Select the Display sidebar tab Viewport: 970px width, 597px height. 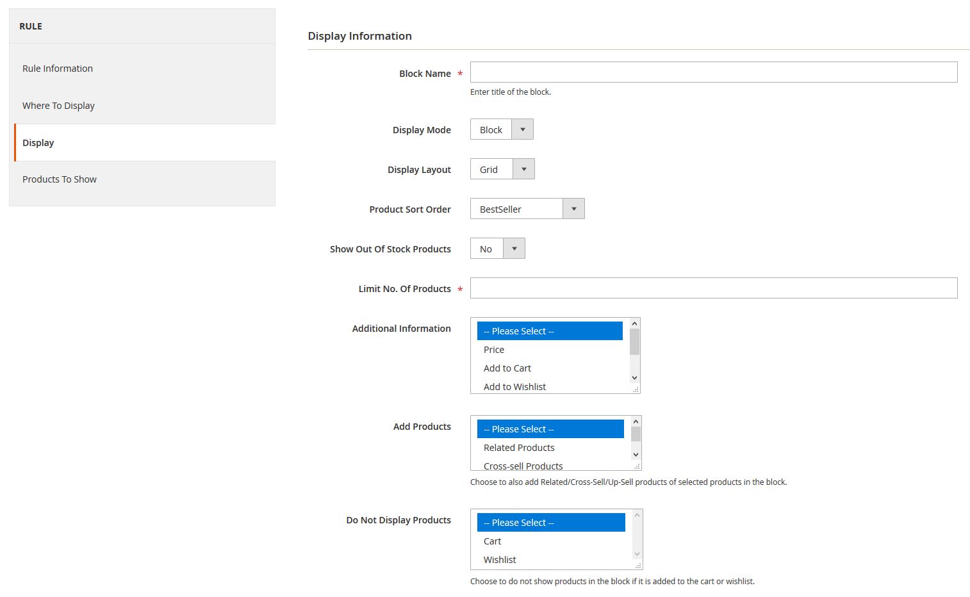click(38, 143)
